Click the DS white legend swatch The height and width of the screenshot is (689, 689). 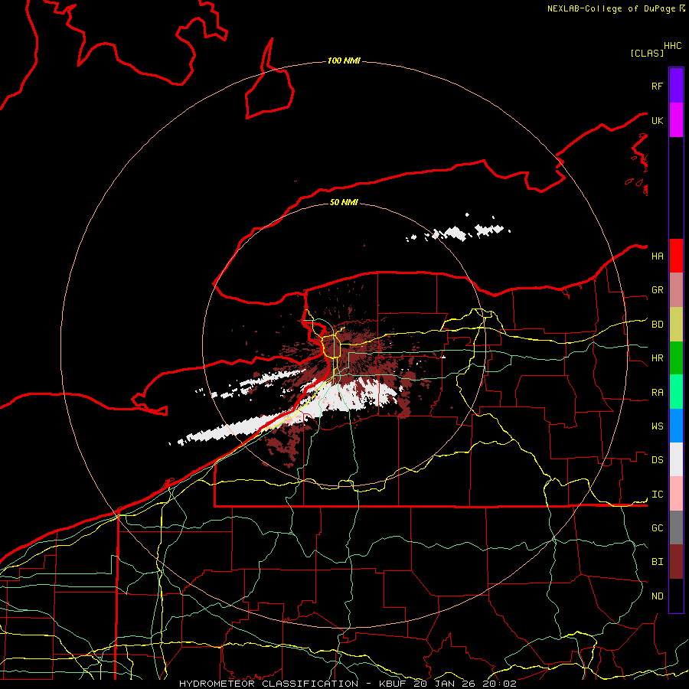(x=676, y=459)
